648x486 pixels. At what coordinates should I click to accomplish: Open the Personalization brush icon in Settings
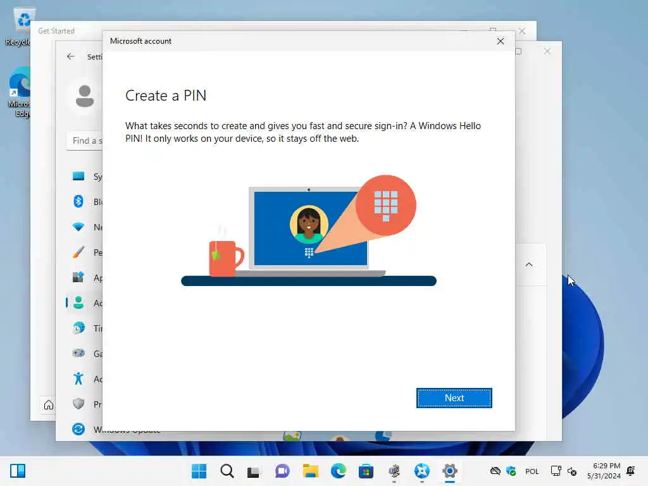click(78, 252)
